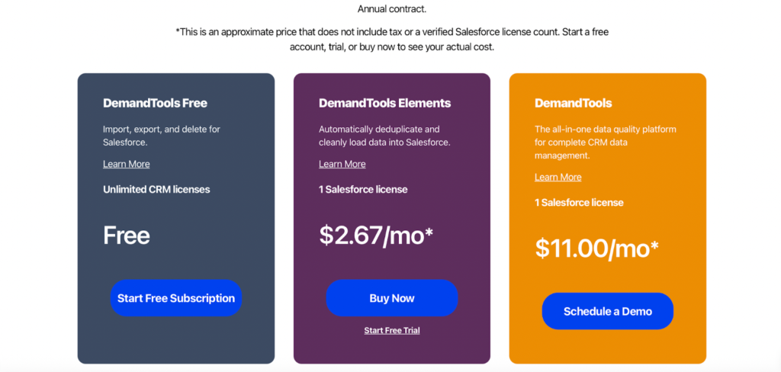This screenshot has width=781, height=372.
Task: Follow Learn More under DemandTools Elements
Action: [x=342, y=164]
